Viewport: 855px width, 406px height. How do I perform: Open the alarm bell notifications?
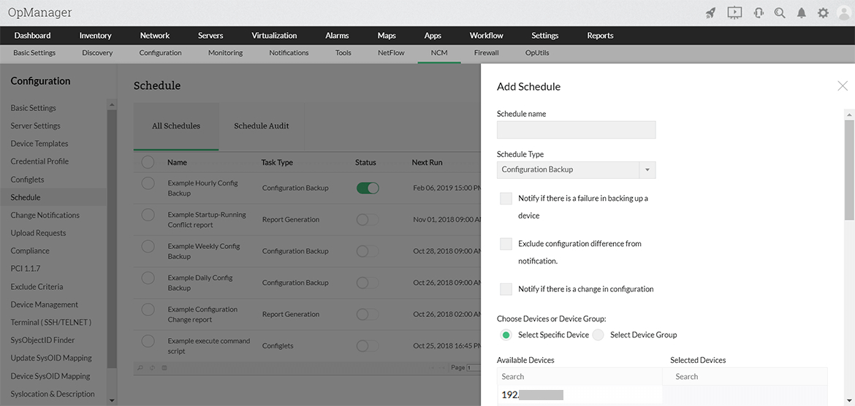point(801,13)
